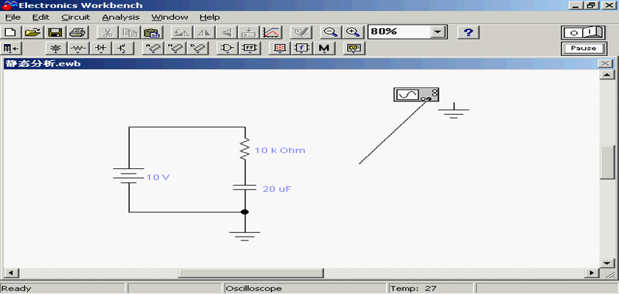Click the '10 V' label
This screenshot has height=294, width=619.
click(x=158, y=177)
